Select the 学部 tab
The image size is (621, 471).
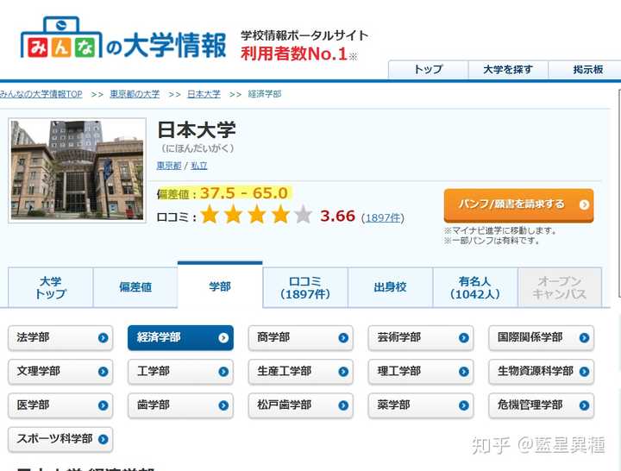(220, 286)
